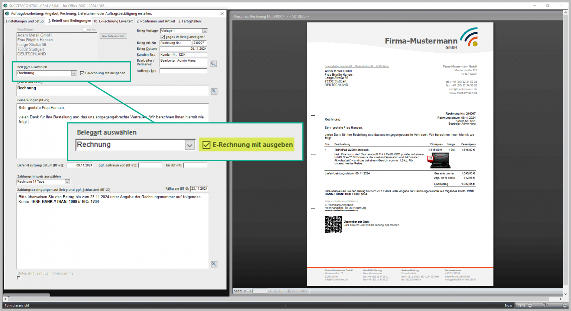Uncheck Logos im Beleg anzeigen
This screenshot has height=311, width=571.
click(x=162, y=37)
